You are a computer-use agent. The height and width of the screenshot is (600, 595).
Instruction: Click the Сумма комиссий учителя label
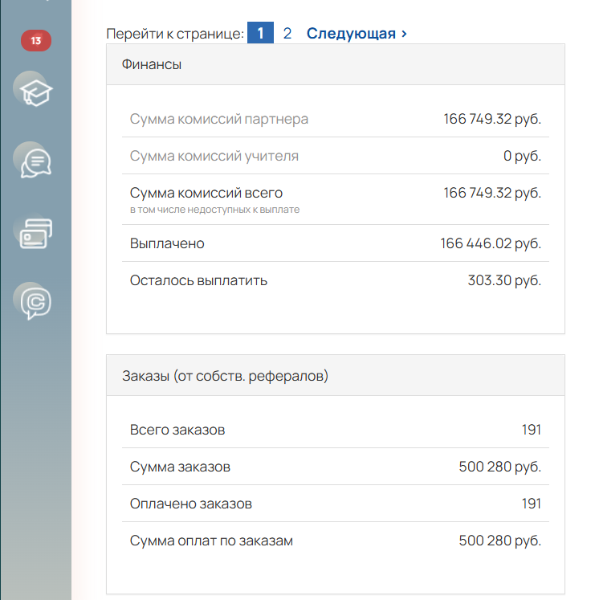(x=214, y=156)
